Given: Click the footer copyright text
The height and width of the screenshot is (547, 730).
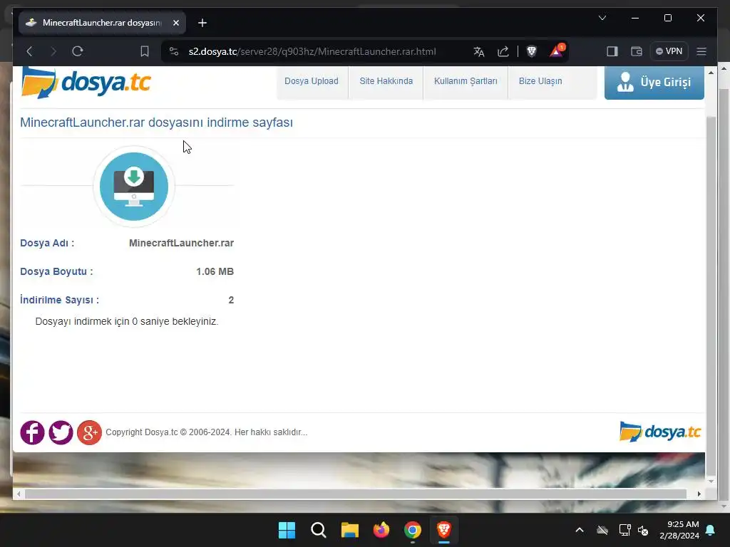Looking at the screenshot, I should click(x=206, y=432).
